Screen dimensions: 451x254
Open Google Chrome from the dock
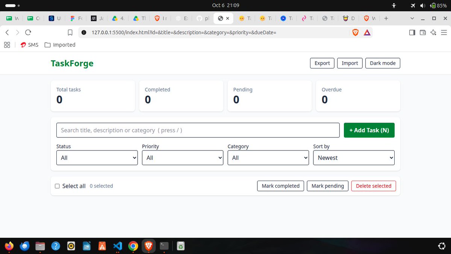pyautogui.click(x=133, y=246)
